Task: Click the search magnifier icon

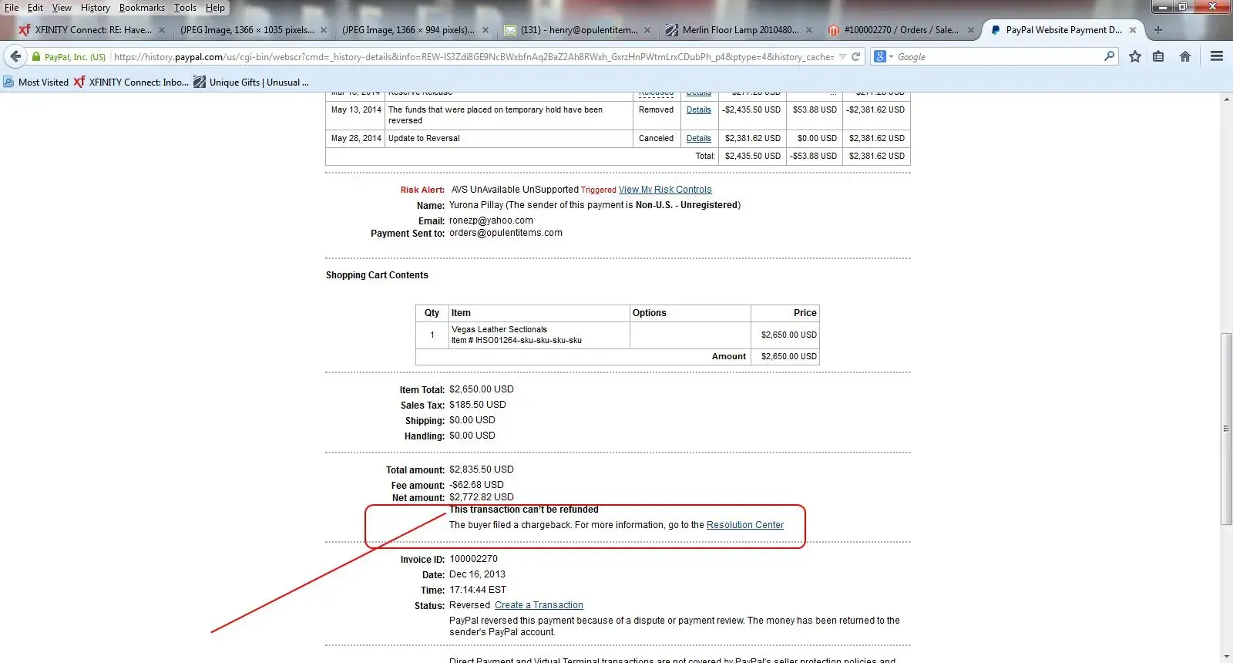Action: click(1109, 56)
